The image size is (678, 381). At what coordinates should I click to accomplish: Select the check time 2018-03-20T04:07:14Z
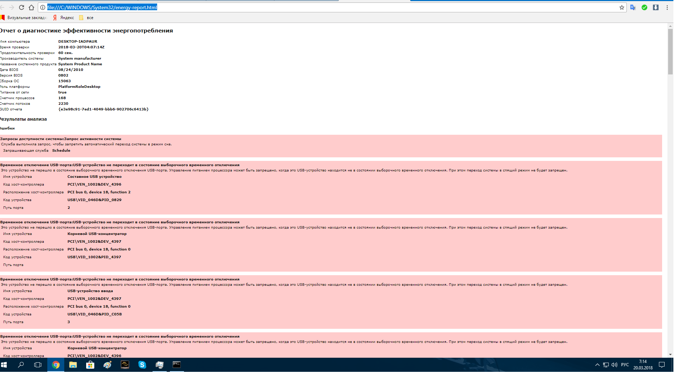tap(81, 47)
